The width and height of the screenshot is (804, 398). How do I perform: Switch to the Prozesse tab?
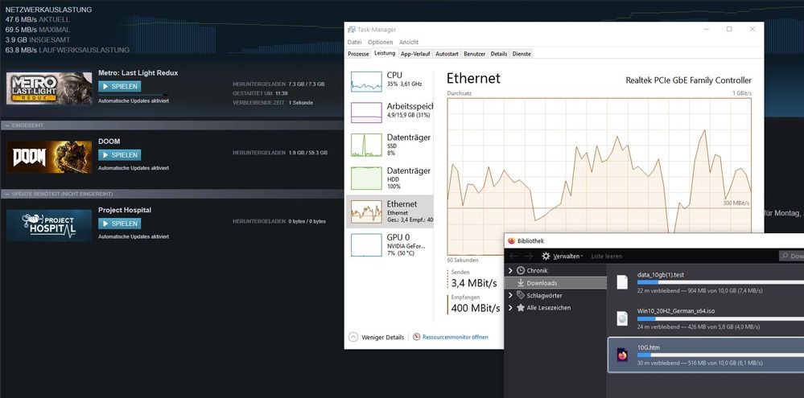pos(358,54)
